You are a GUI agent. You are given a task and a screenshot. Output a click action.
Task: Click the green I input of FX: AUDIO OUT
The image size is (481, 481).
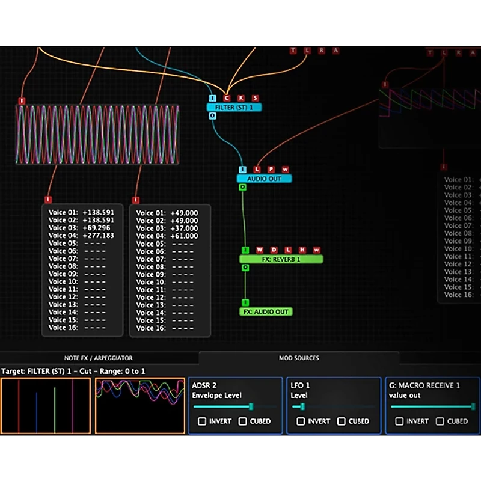pyautogui.click(x=245, y=301)
